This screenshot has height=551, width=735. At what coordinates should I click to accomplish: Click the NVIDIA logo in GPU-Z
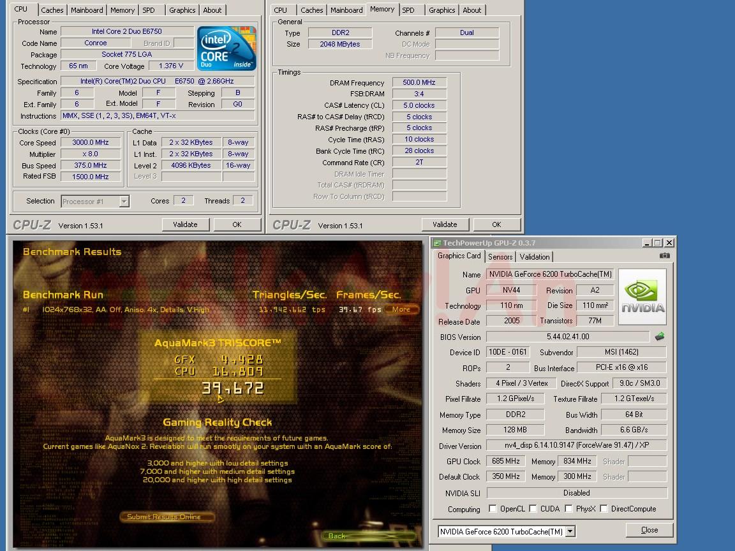(642, 297)
